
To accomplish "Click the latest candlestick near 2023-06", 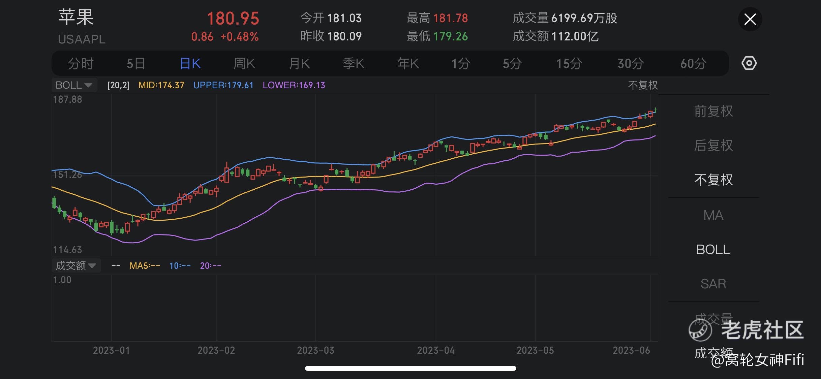I will 655,110.
